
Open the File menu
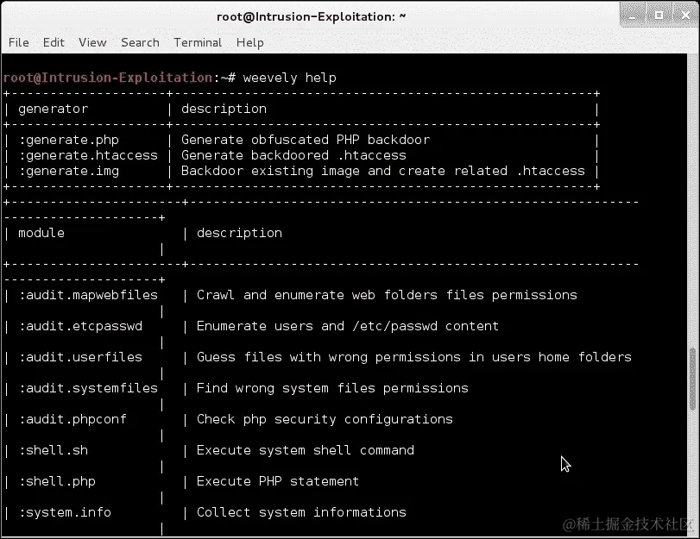(x=18, y=42)
